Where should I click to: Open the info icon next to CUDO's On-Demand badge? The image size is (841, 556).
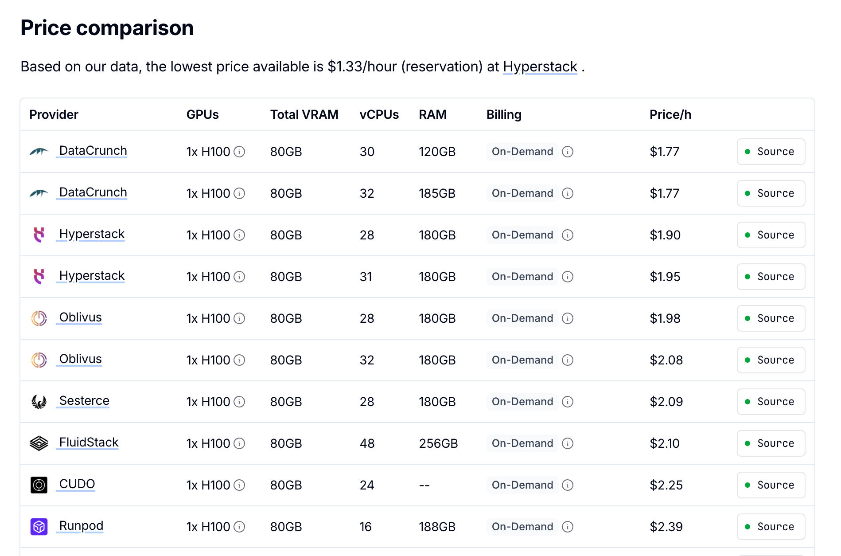[x=568, y=485]
